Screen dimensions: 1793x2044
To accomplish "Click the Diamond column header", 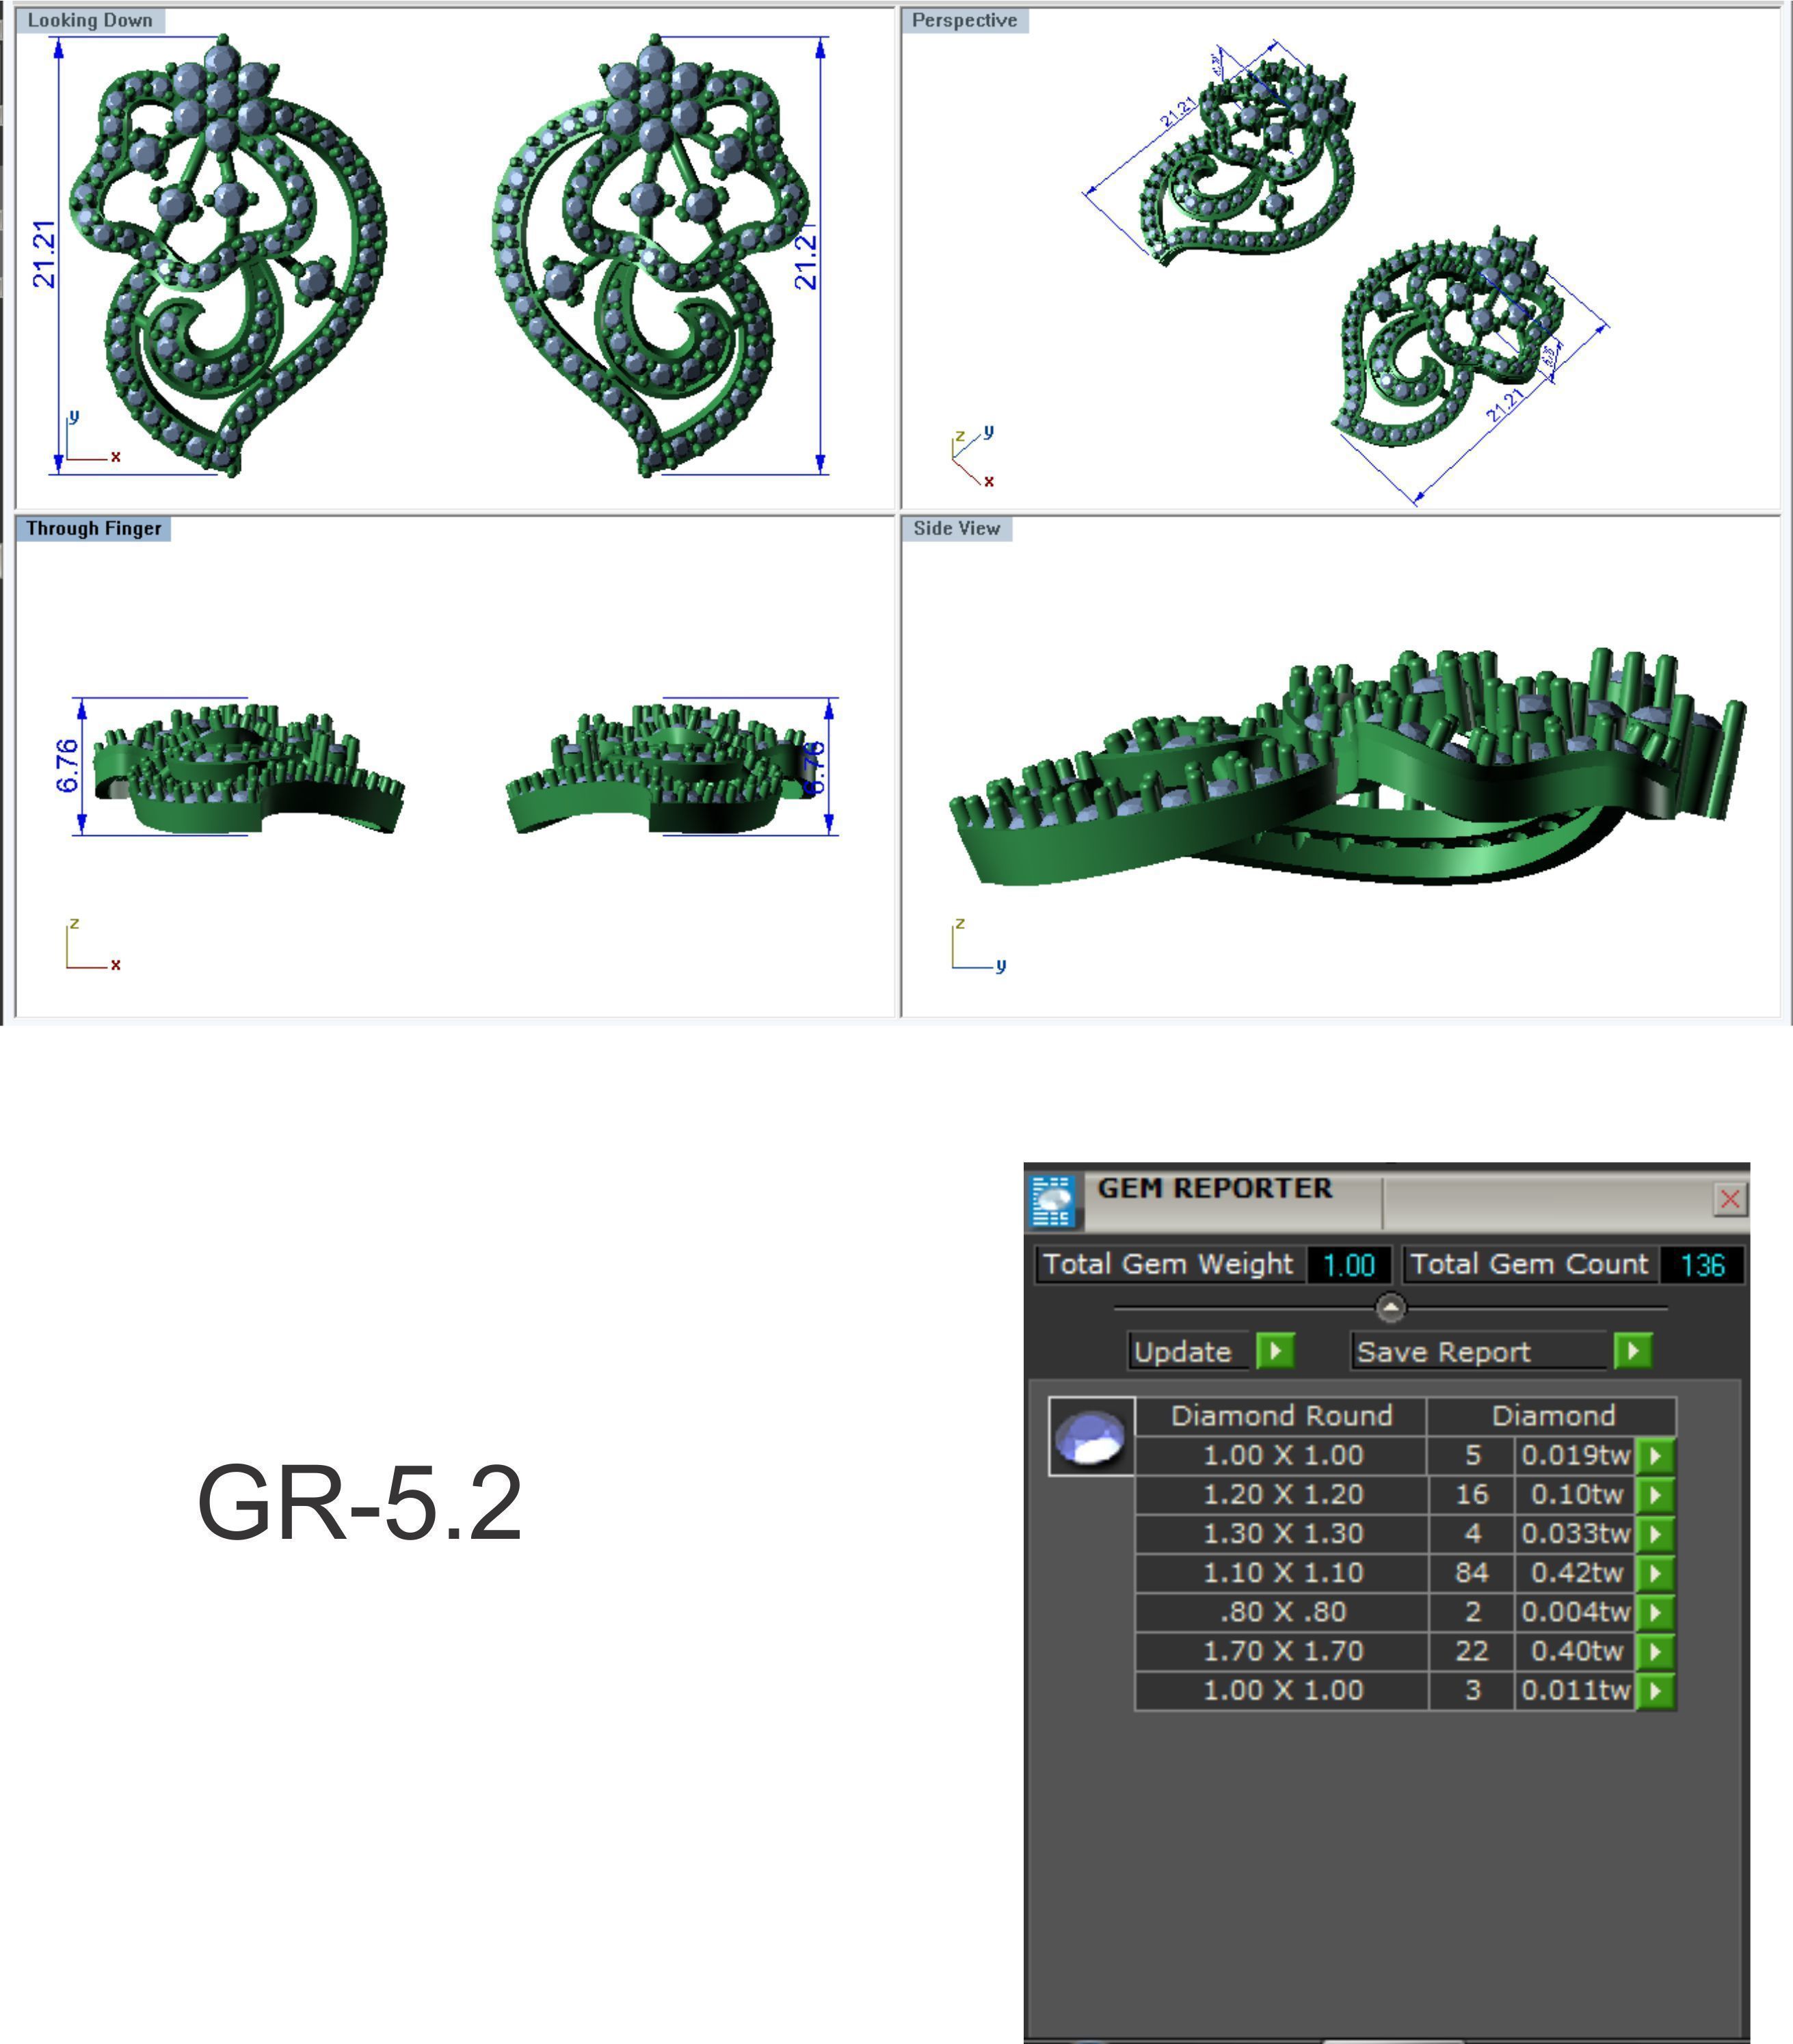I will [1553, 1416].
